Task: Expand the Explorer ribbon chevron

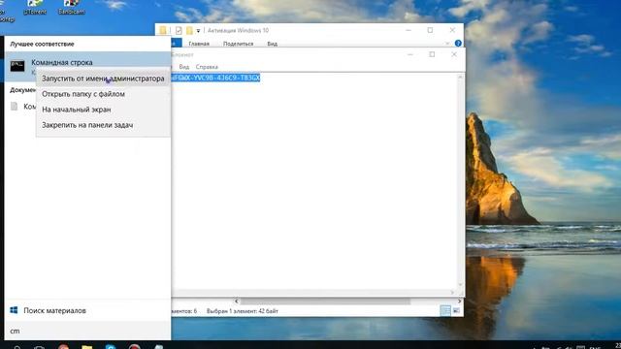Action: coord(447,44)
